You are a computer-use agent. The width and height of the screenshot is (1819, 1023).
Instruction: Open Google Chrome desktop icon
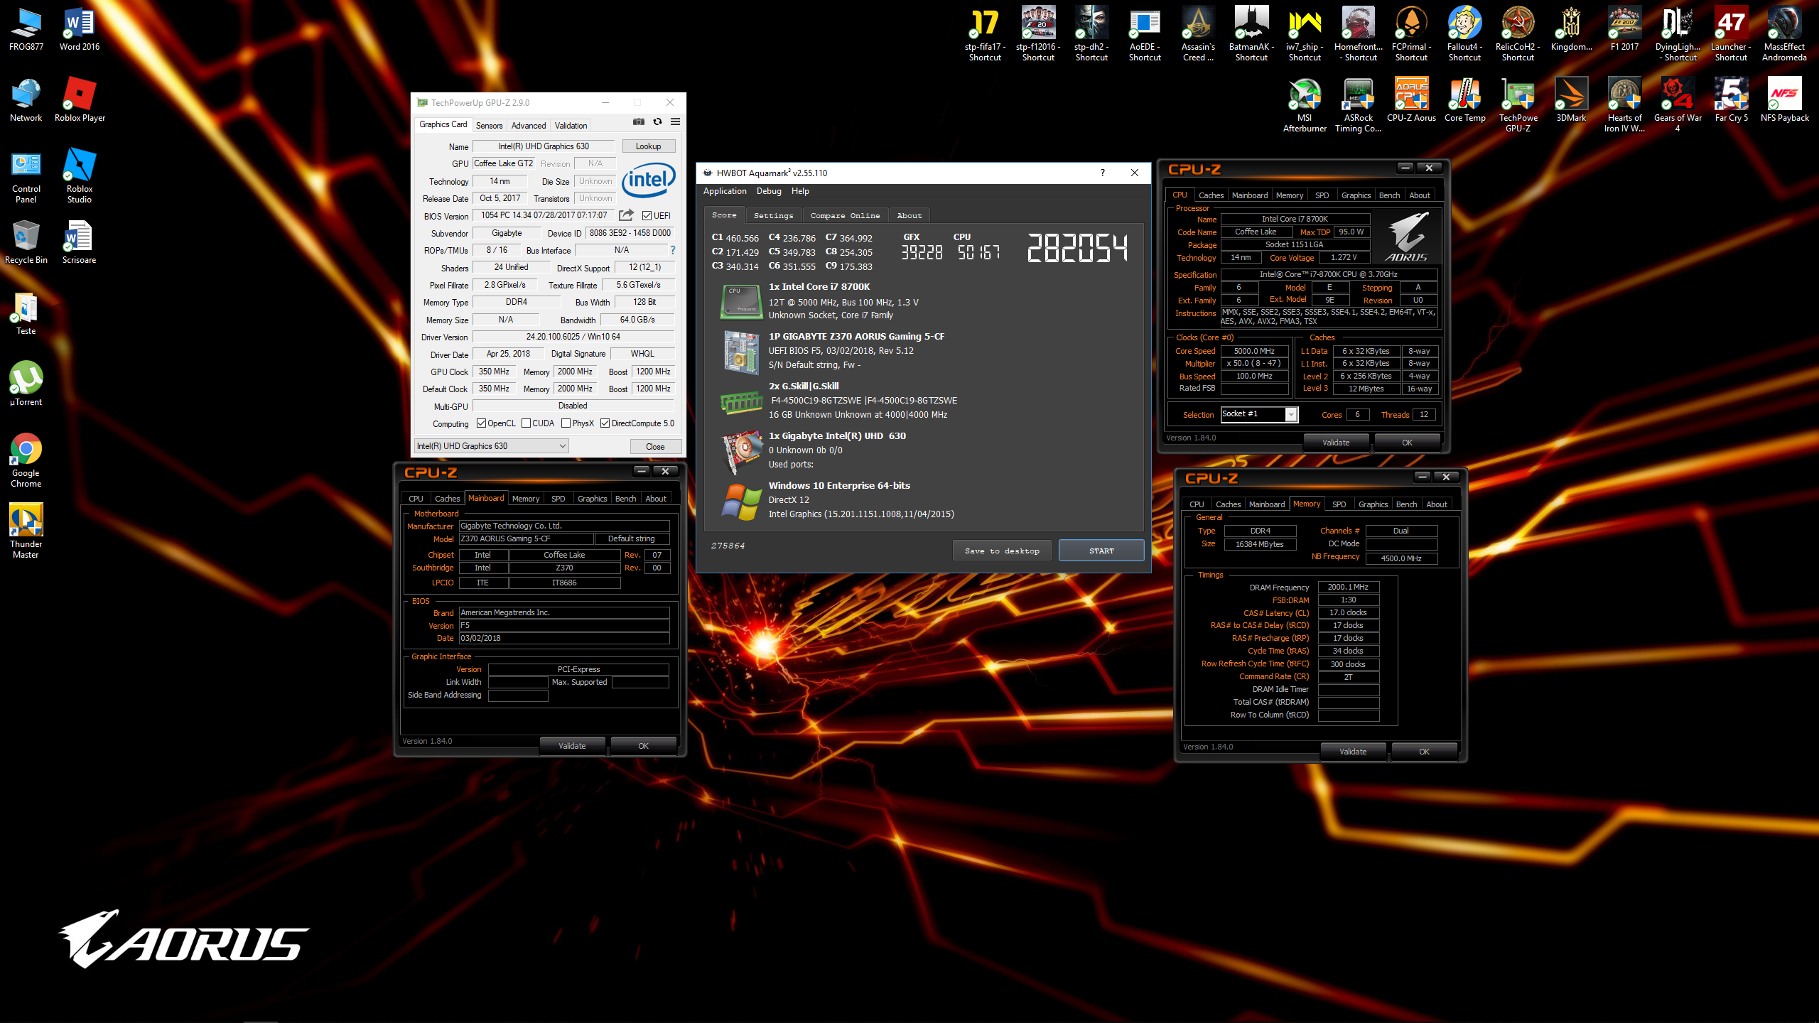(x=26, y=460)
